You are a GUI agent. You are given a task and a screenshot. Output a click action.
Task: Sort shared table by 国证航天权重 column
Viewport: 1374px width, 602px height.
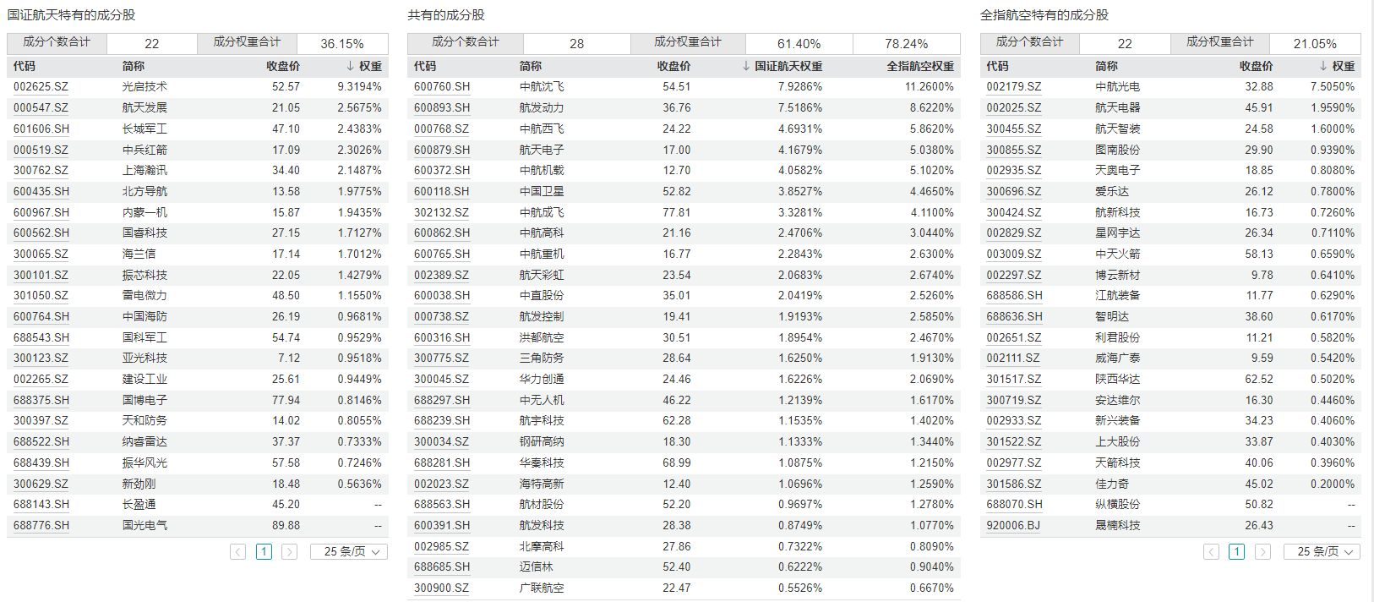tap(782, 66)
